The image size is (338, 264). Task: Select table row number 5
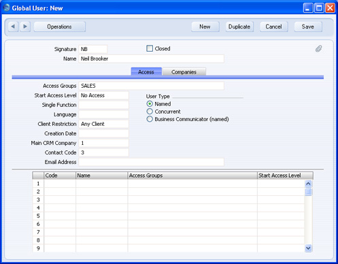point(38,216)
